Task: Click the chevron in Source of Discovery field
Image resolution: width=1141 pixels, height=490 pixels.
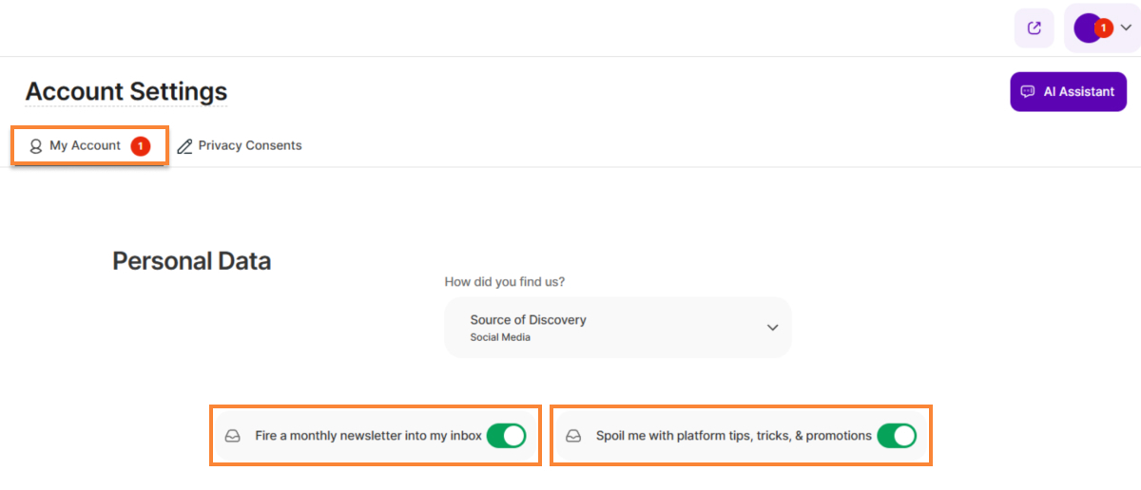Action: pyautogui.click(x=772, y=328)
